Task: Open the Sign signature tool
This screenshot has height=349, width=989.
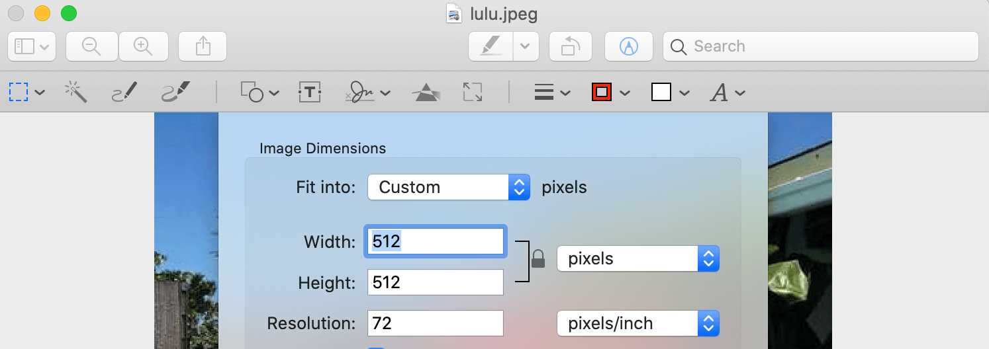Action: point(367,93)
